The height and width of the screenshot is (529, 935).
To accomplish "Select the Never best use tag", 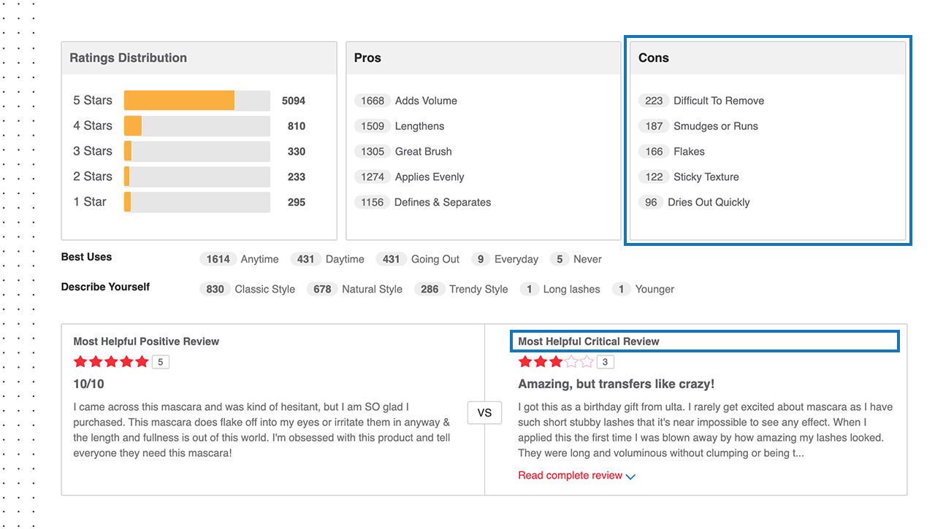I will (x=576, y=259).
